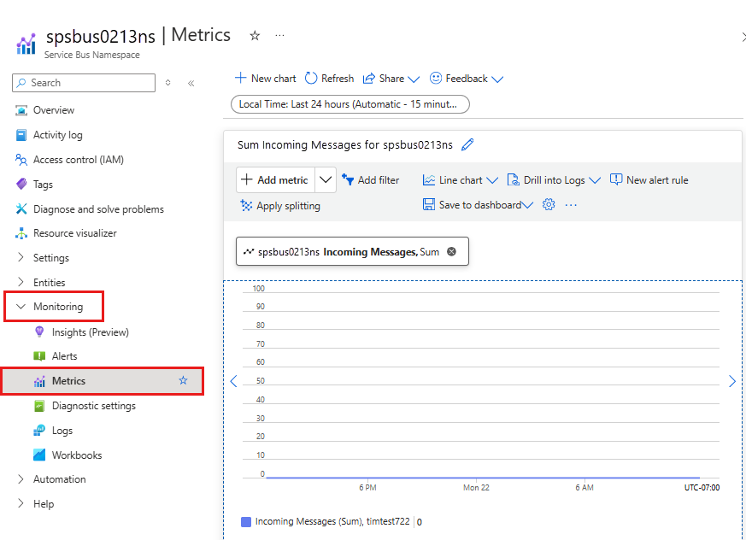The width and height of the screenshot is (746, 540).
Task: Open chart settings gear icon
Action: [x=549, y=205]
